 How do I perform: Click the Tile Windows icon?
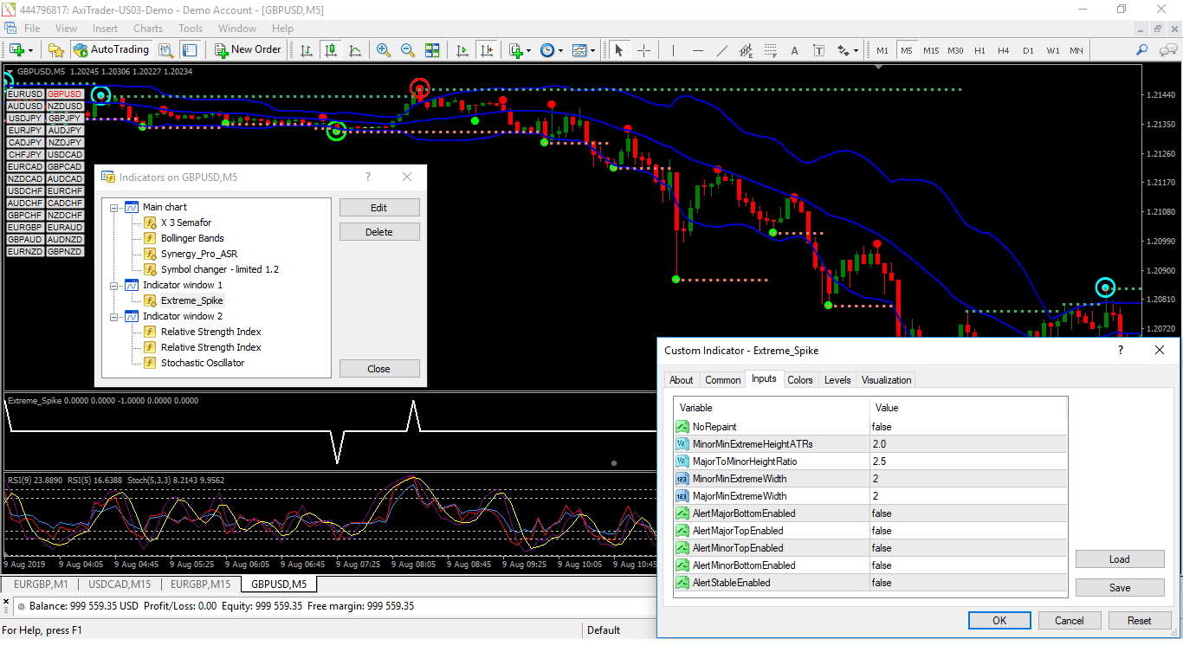point(432,50)
